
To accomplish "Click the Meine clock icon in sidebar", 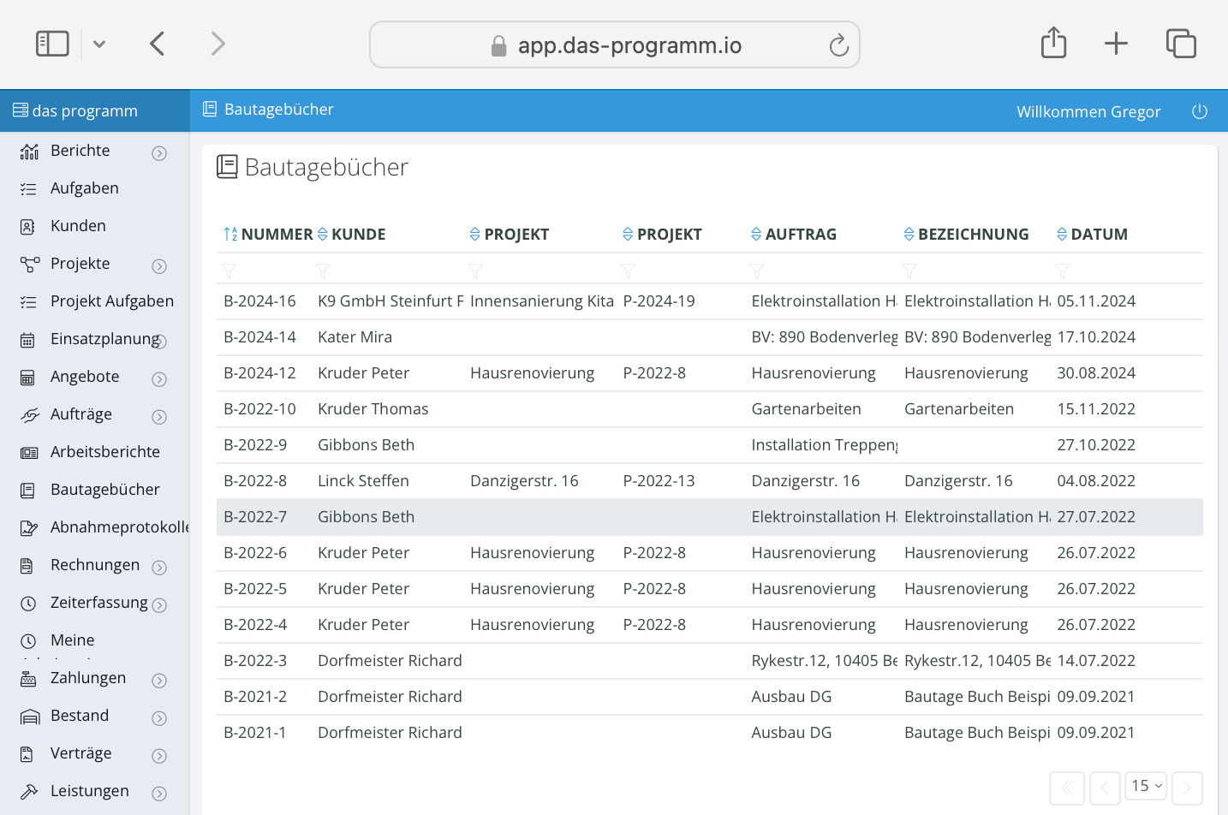I will click(x=28, y=641).
